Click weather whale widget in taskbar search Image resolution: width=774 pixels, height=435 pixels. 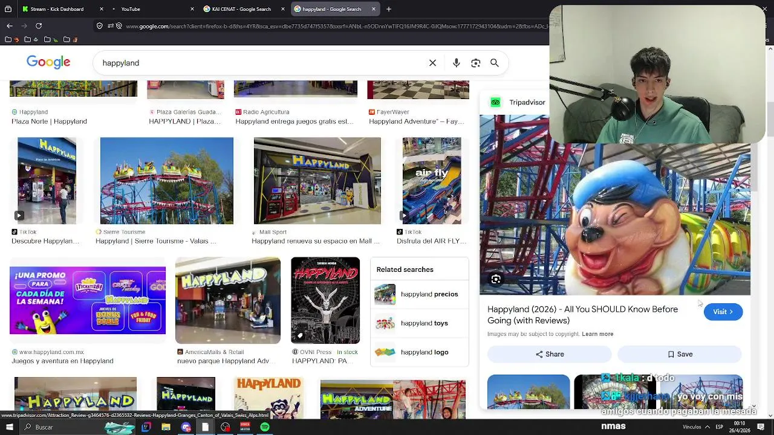tap(120, 427)
